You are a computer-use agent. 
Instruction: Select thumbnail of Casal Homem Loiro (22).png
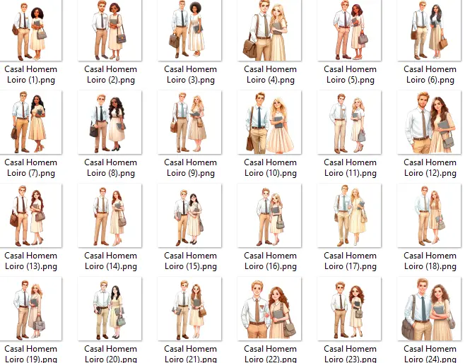(x=269, y=309)
